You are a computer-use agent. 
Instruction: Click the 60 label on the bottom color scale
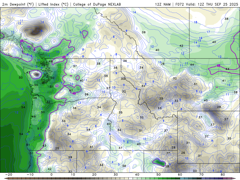(180, 175)
